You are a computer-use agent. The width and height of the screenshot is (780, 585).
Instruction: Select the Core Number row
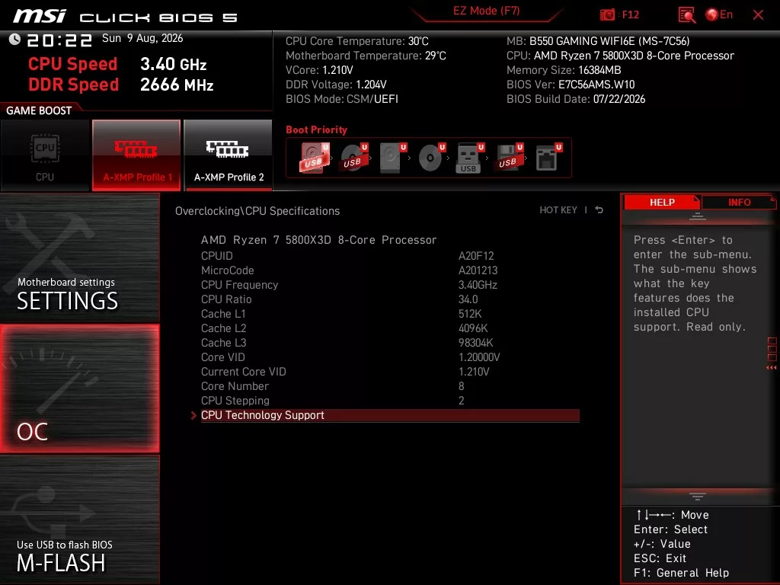pos(390,386)
